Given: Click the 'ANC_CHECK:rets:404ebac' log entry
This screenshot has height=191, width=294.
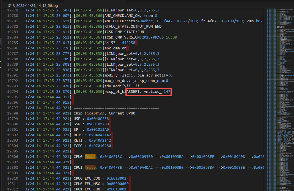Looking at the screenshot, I should tap(129, 21).
